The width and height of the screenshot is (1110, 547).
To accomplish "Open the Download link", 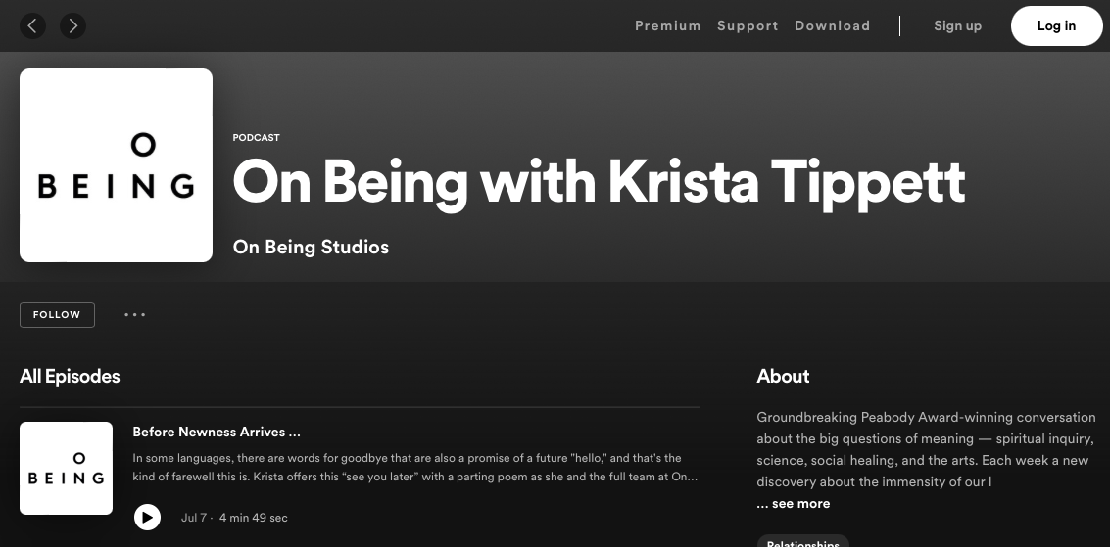I will click(x=832, y=26).
